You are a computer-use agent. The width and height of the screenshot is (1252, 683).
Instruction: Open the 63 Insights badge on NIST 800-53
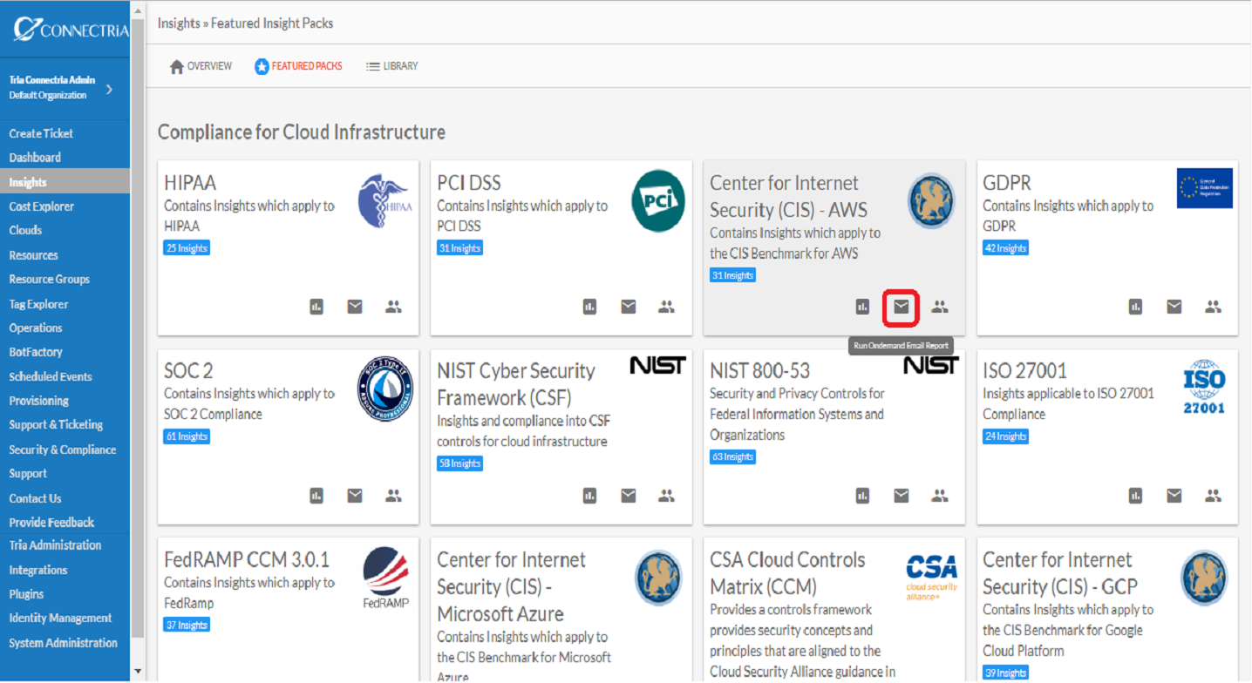coord(732,457)
